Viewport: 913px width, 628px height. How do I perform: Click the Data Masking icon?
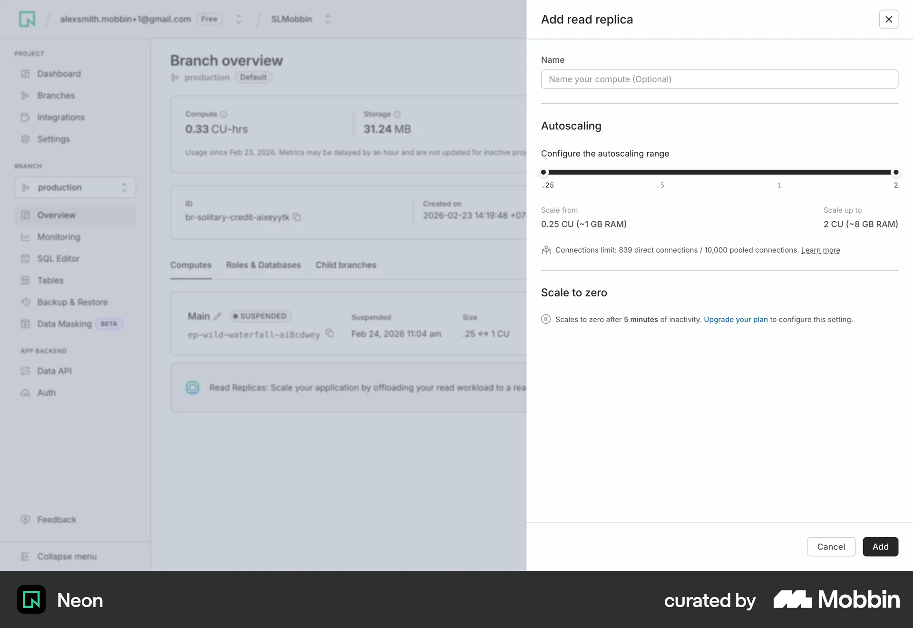pyautogui.click(x=25, y=324)
